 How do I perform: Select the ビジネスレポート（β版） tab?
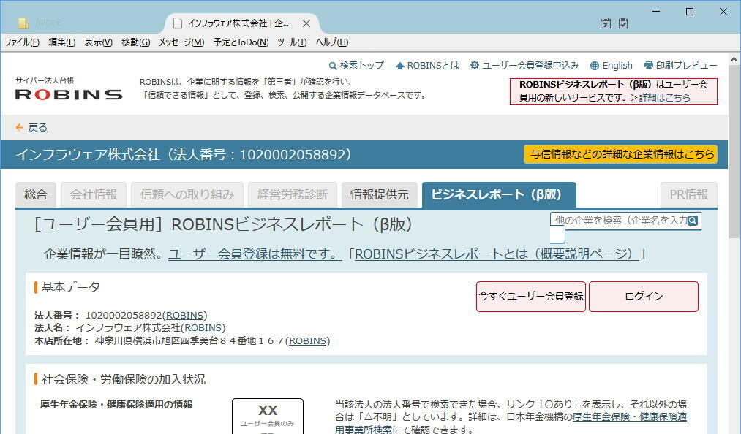[499, 194]
